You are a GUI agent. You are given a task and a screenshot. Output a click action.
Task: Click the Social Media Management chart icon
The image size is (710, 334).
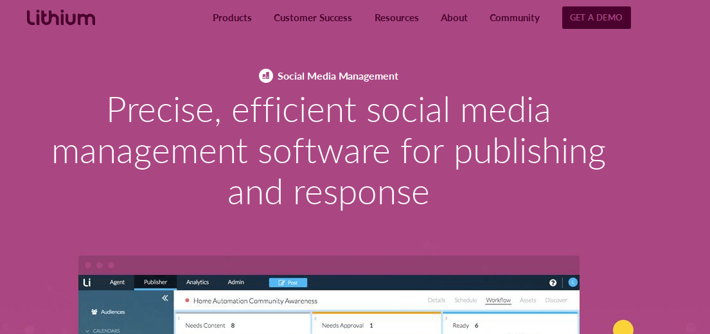pos(266,76)
